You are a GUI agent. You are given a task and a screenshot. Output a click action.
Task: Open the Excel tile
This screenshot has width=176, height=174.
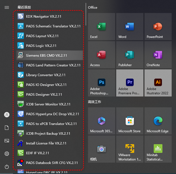tap(102, 27)
